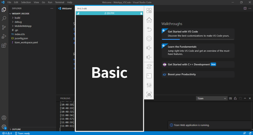Expand the build folder
The width and height of the screenshot is (253, 135).
(17, 18)
